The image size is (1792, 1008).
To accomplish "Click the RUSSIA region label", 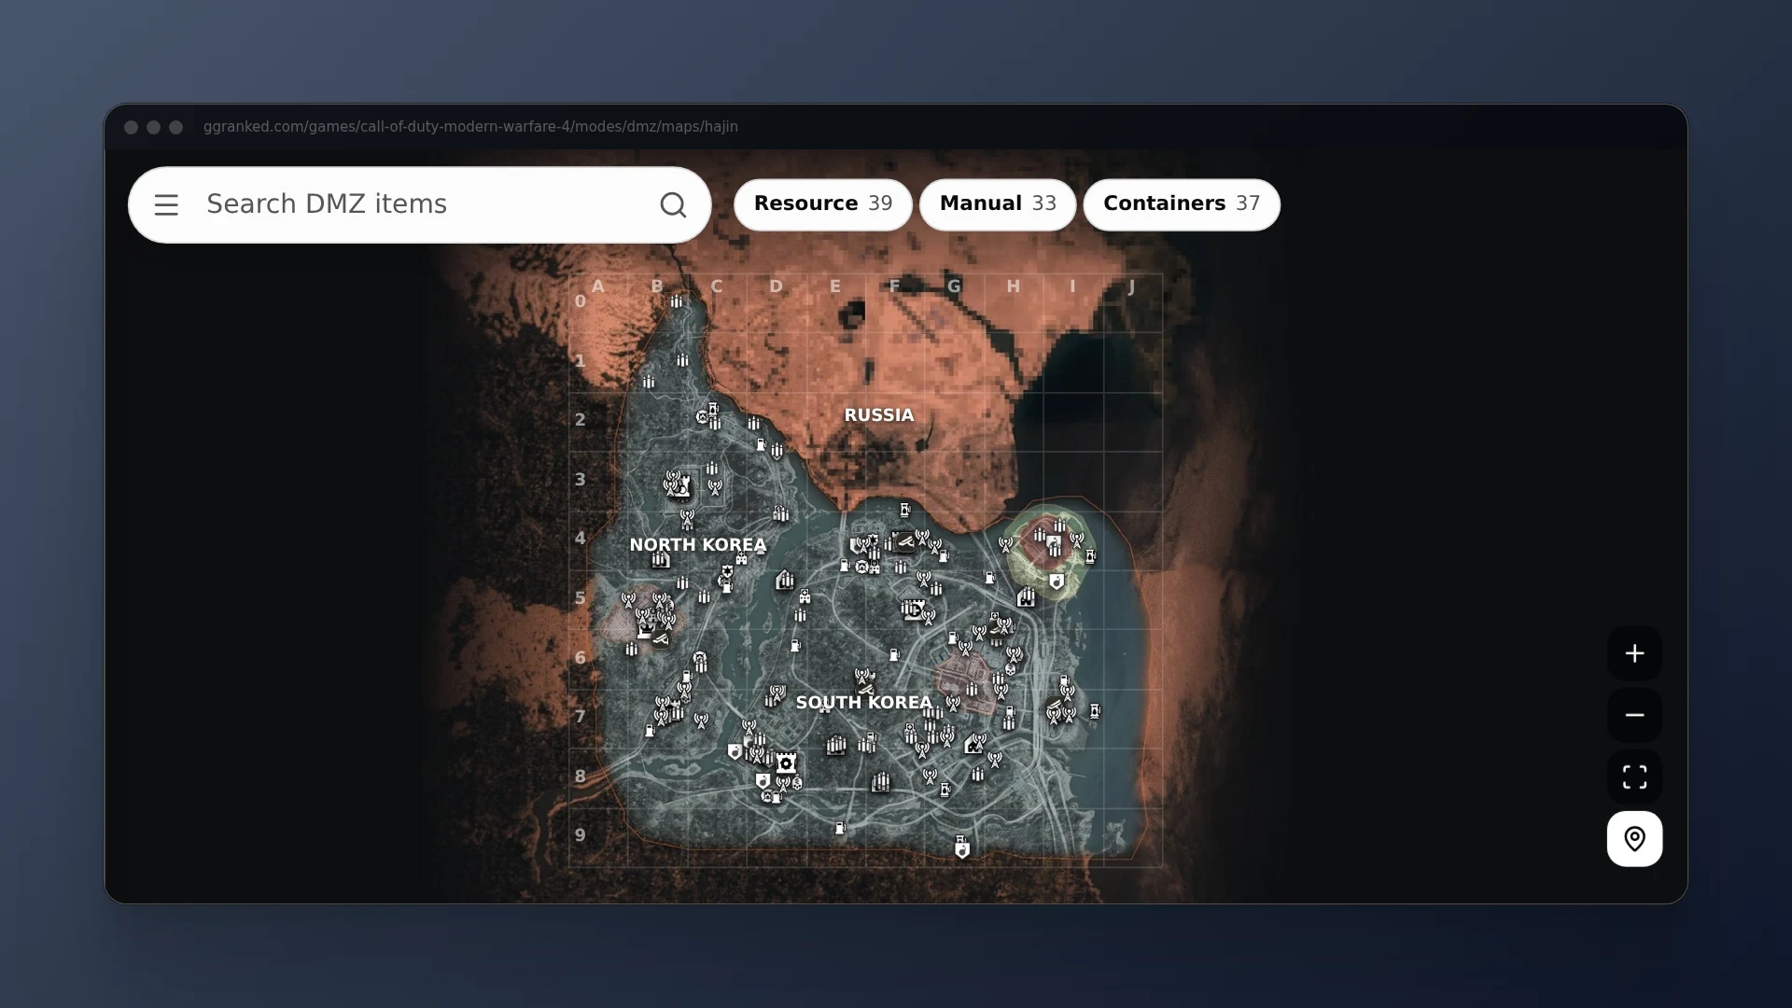I will pyautogui.click(x=878, y=415).
